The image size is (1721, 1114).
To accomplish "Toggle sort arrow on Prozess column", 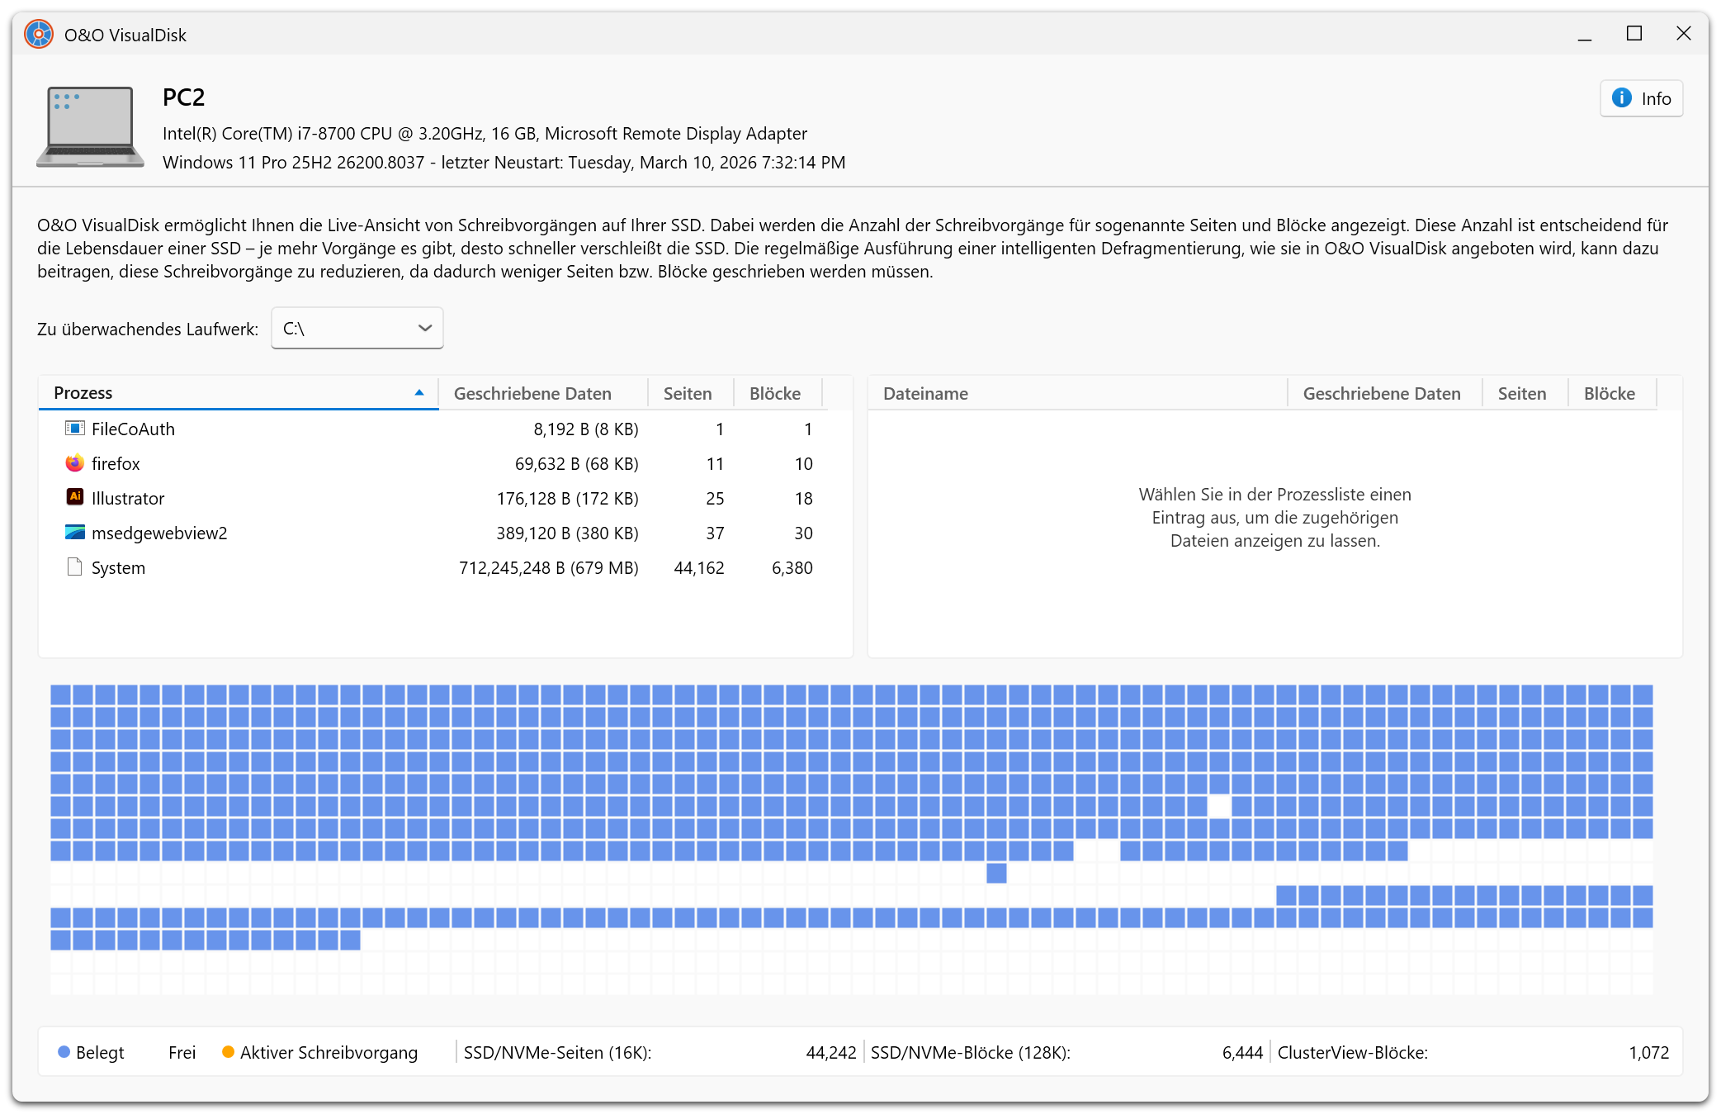I will (x=419, y=393).
